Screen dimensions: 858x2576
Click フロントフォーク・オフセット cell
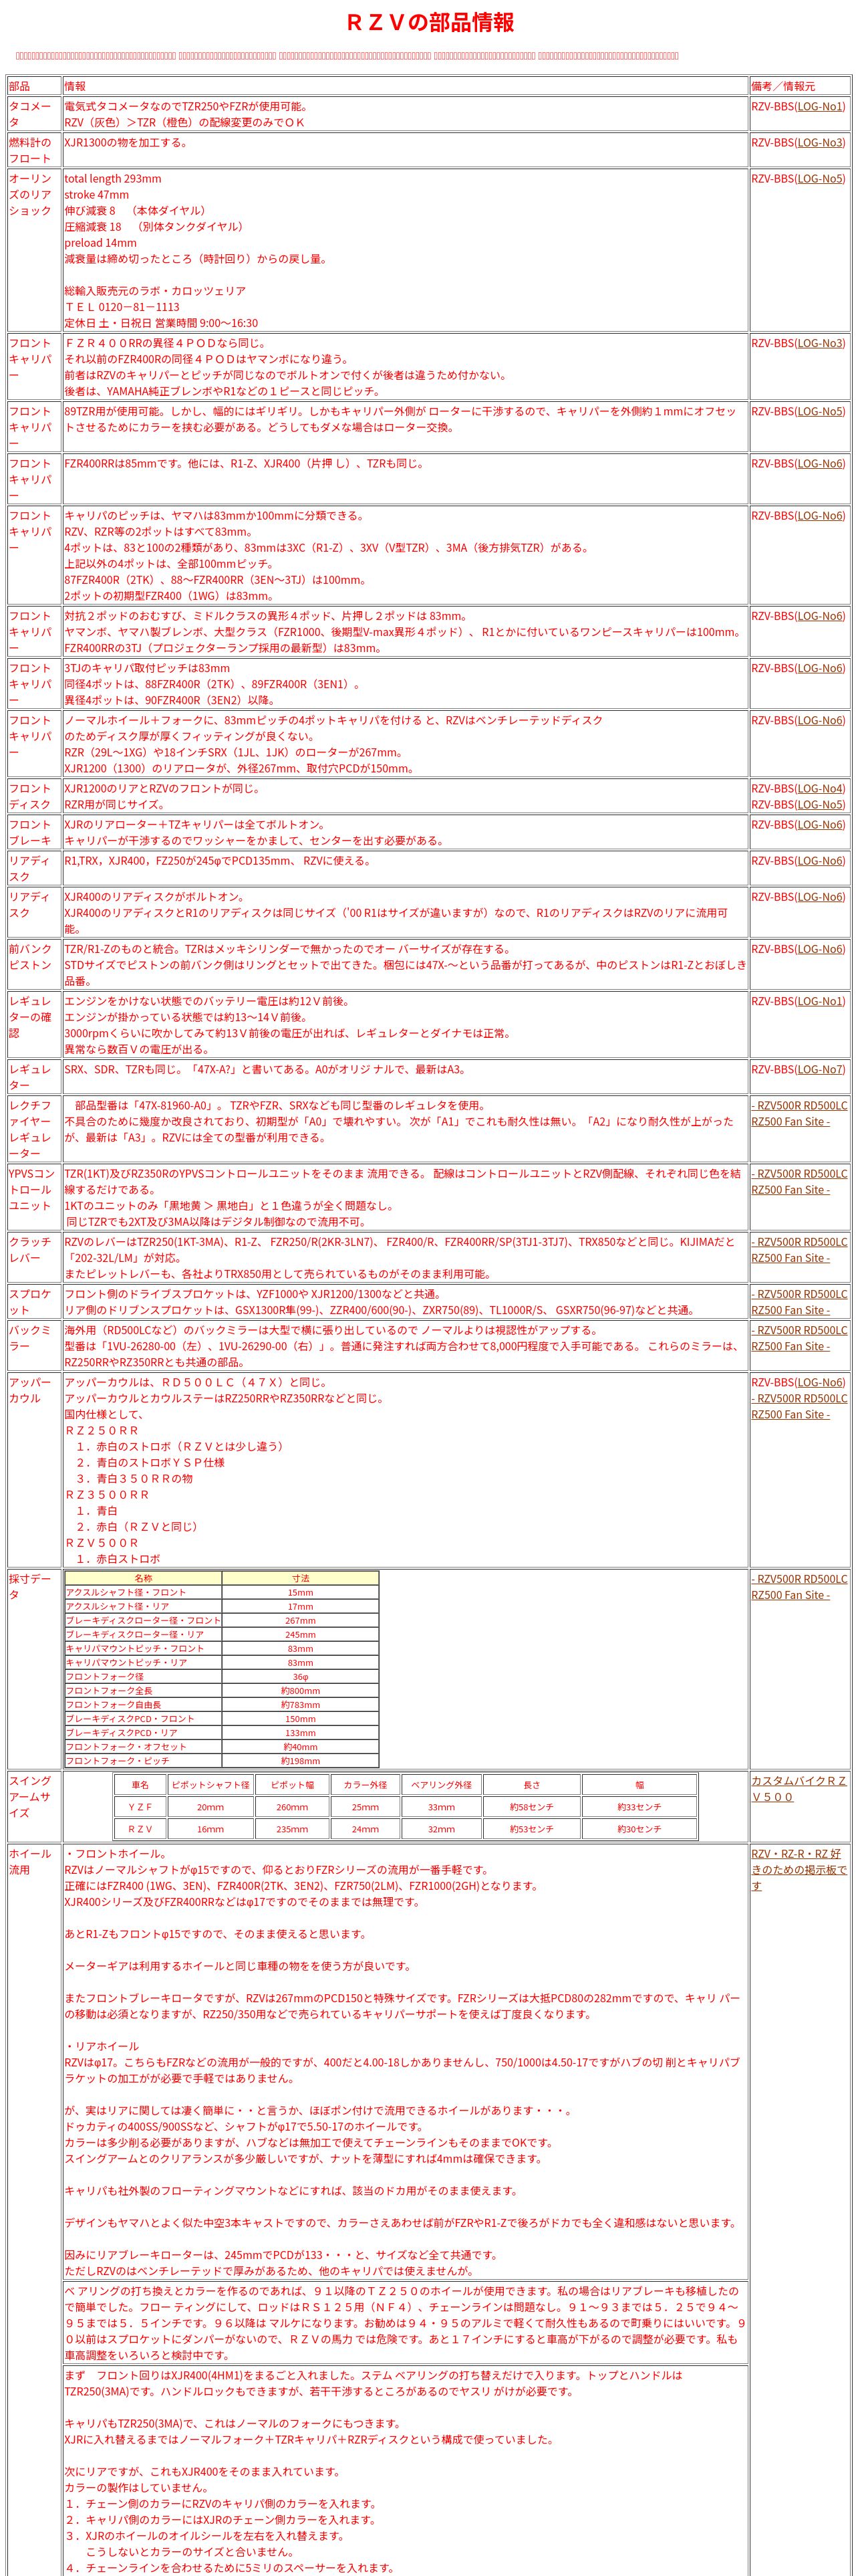[143, 1746]
